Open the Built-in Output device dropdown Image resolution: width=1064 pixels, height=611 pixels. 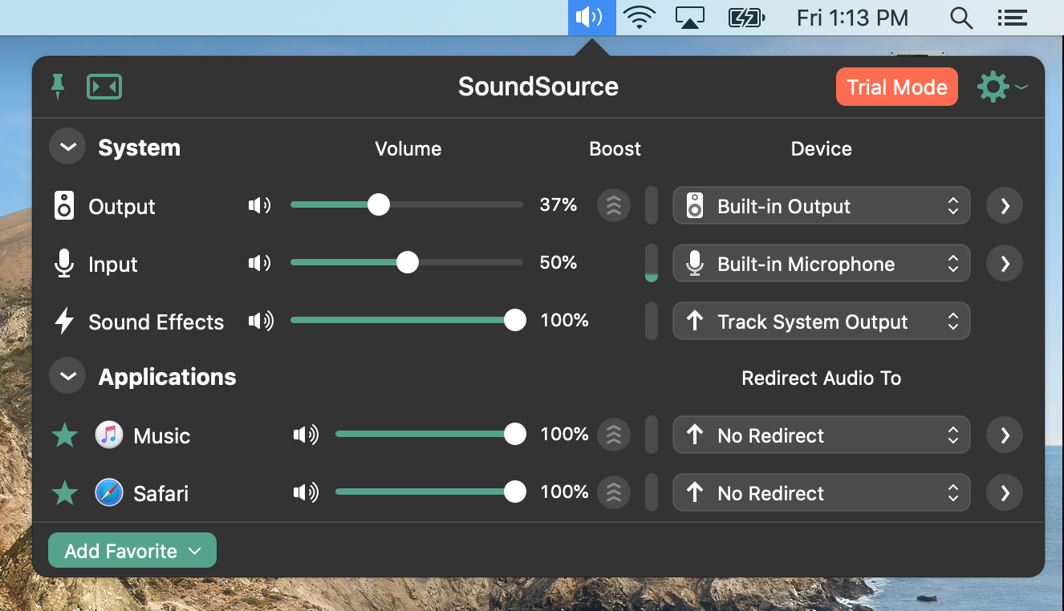click(x=821, y=206)
